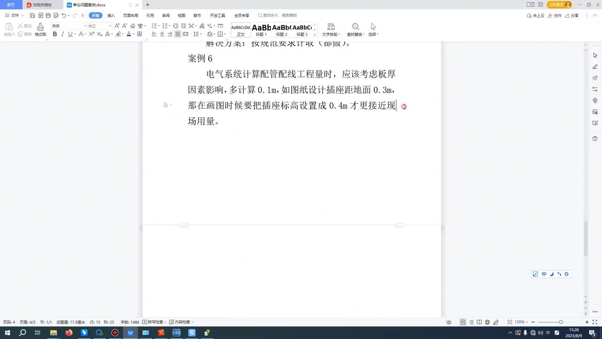Screen dimensions: 602x339
Task: Center align text
Action: (162, 34)
